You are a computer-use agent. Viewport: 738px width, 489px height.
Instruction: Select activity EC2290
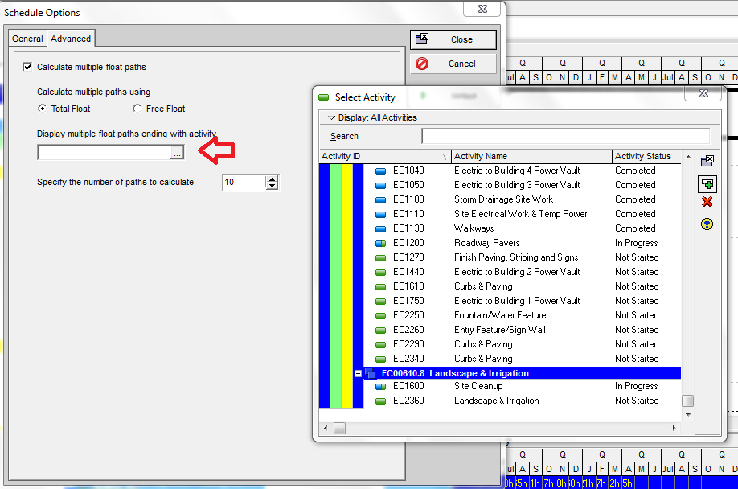coord(523,344)
